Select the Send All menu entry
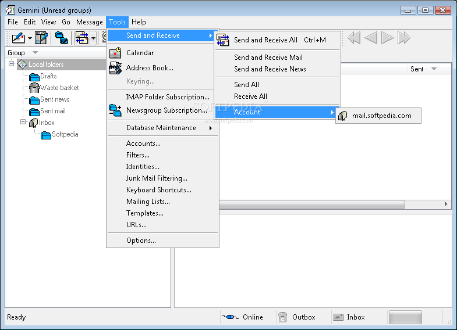Image resolution: width=457 pixels, height=330 pixels. click(x=278, y=85)
